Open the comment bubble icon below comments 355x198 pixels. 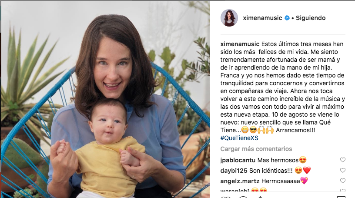tap(243, 197)
